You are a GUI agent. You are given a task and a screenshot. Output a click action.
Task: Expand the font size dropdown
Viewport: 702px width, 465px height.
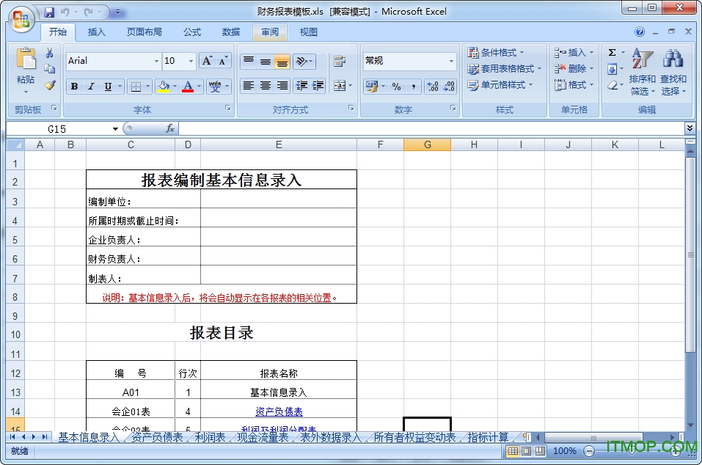[191, 62]
